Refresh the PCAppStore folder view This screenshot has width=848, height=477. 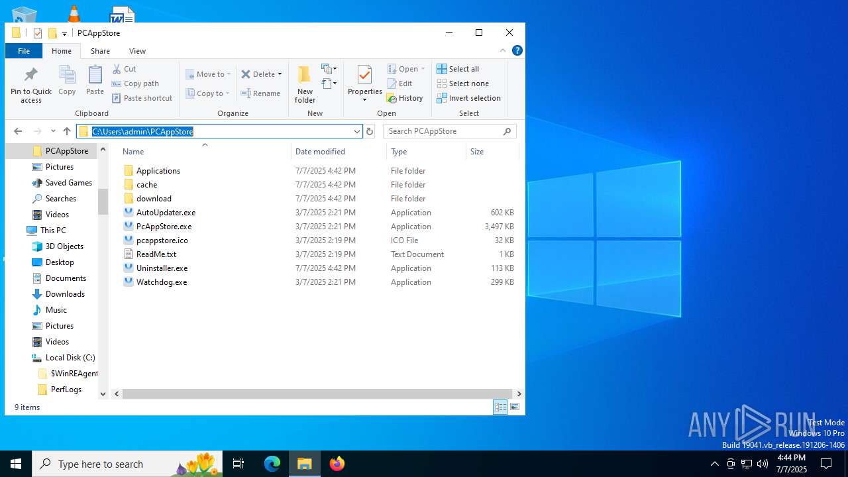[370, 131]
